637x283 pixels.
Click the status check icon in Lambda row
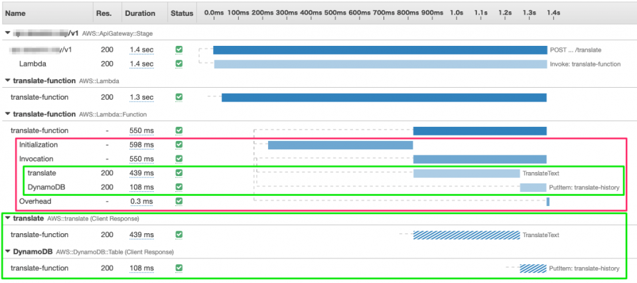(178, 64)
